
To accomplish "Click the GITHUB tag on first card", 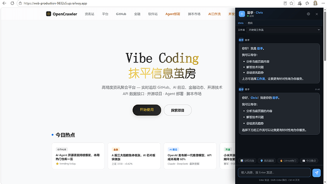I will click(x=62, y=149).
